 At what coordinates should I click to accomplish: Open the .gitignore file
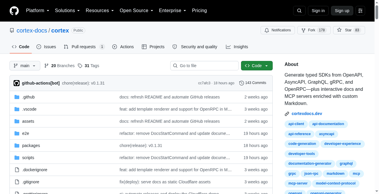pyautogui.click(x=31, y=182)
